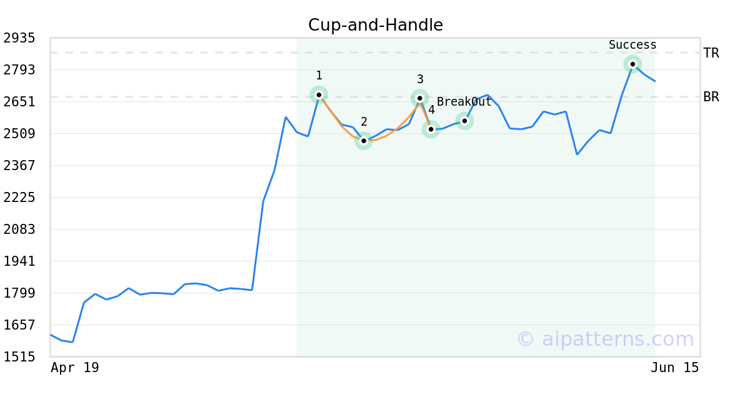This screenshot has height=394, width=750.
Task: Click the 1941 y-axis label
Action: click(19, 261)
